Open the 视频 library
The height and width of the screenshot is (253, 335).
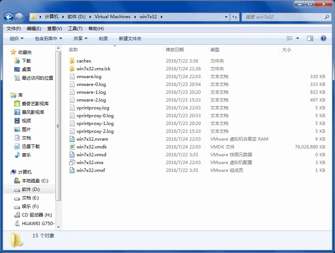(26, 121)
